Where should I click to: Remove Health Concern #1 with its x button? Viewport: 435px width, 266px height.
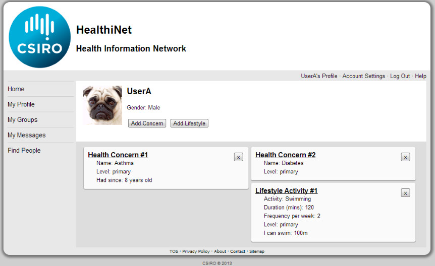[239, 157]
